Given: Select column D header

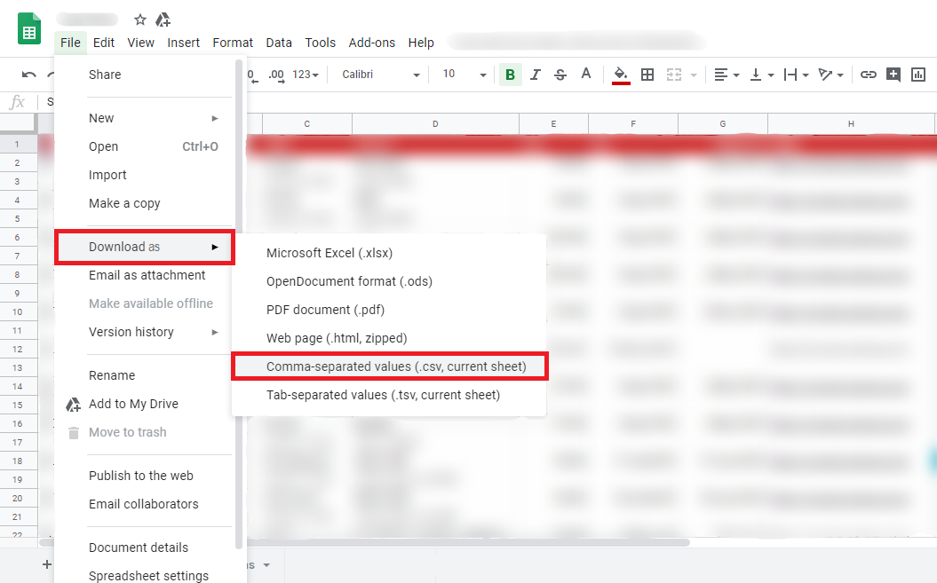Looking at the screenshot, I should (435, 123).
